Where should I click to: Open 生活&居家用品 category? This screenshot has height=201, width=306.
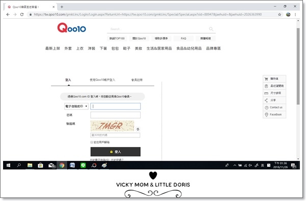(x=159, y=48)
